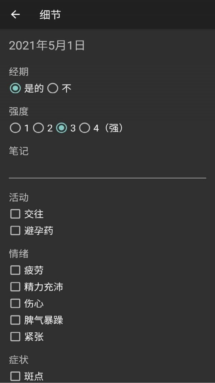Viewport: 215px width, 383px height.
Task: Check the 伤心 mood checkbox
Action: pos(15,304)
